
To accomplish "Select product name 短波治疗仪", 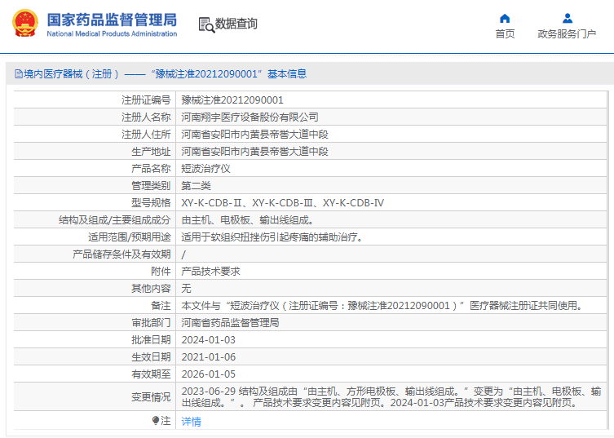I will pos(205,169).
